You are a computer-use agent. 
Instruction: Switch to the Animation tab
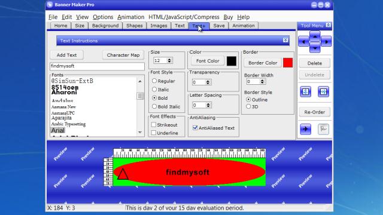(x=244, y=26)
